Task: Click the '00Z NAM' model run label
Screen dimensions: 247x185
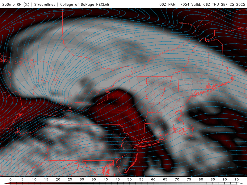Action: click(x=167, y=4)
